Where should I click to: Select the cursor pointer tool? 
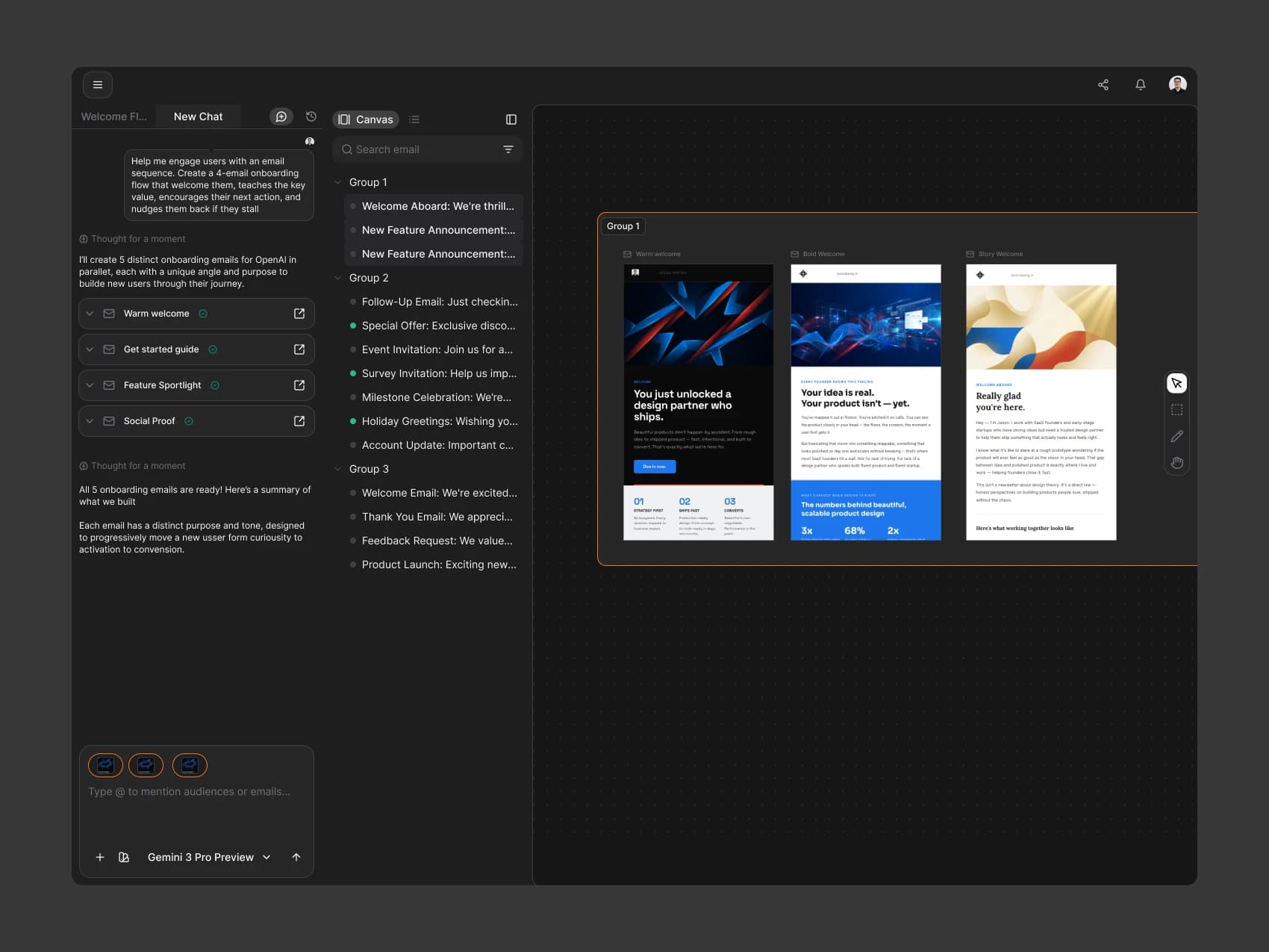[1177, 383]
